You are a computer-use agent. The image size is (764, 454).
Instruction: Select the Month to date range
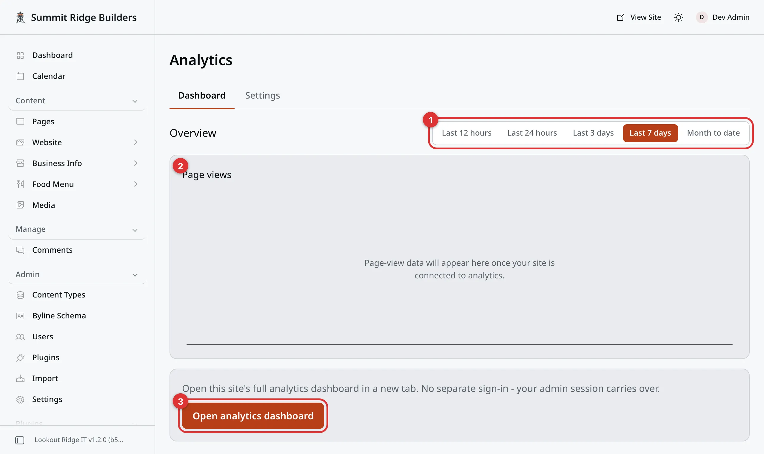click(713, 133)
